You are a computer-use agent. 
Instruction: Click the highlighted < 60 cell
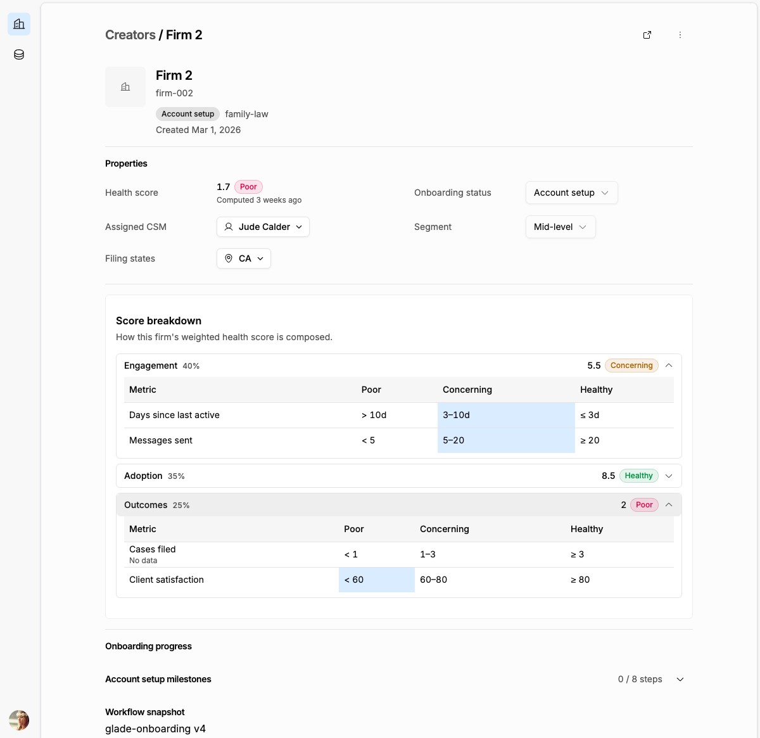377,580
